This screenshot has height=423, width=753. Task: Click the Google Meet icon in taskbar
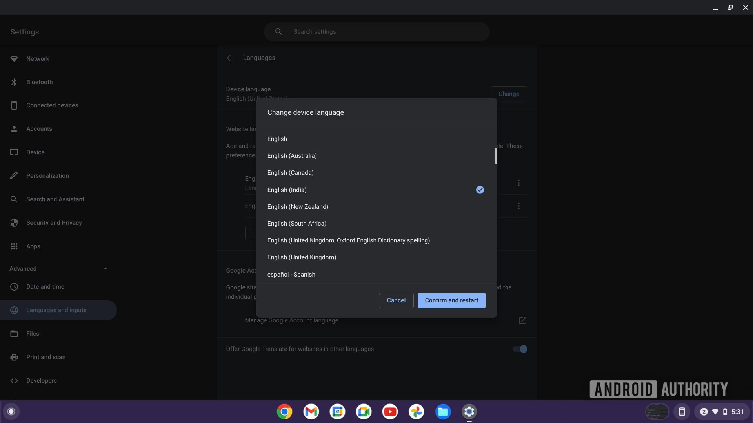(363, 412)
